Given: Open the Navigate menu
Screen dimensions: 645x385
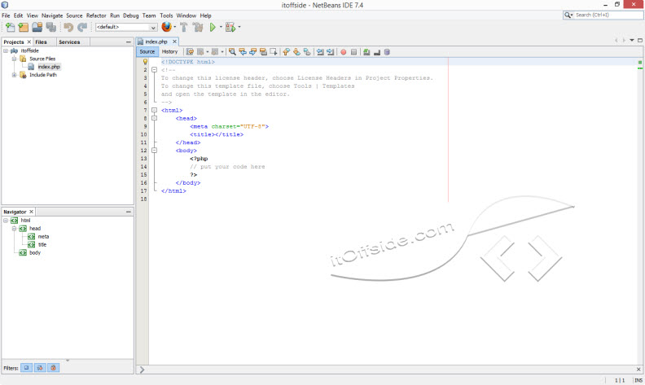Looking at the screenshot, I should 52,15.
